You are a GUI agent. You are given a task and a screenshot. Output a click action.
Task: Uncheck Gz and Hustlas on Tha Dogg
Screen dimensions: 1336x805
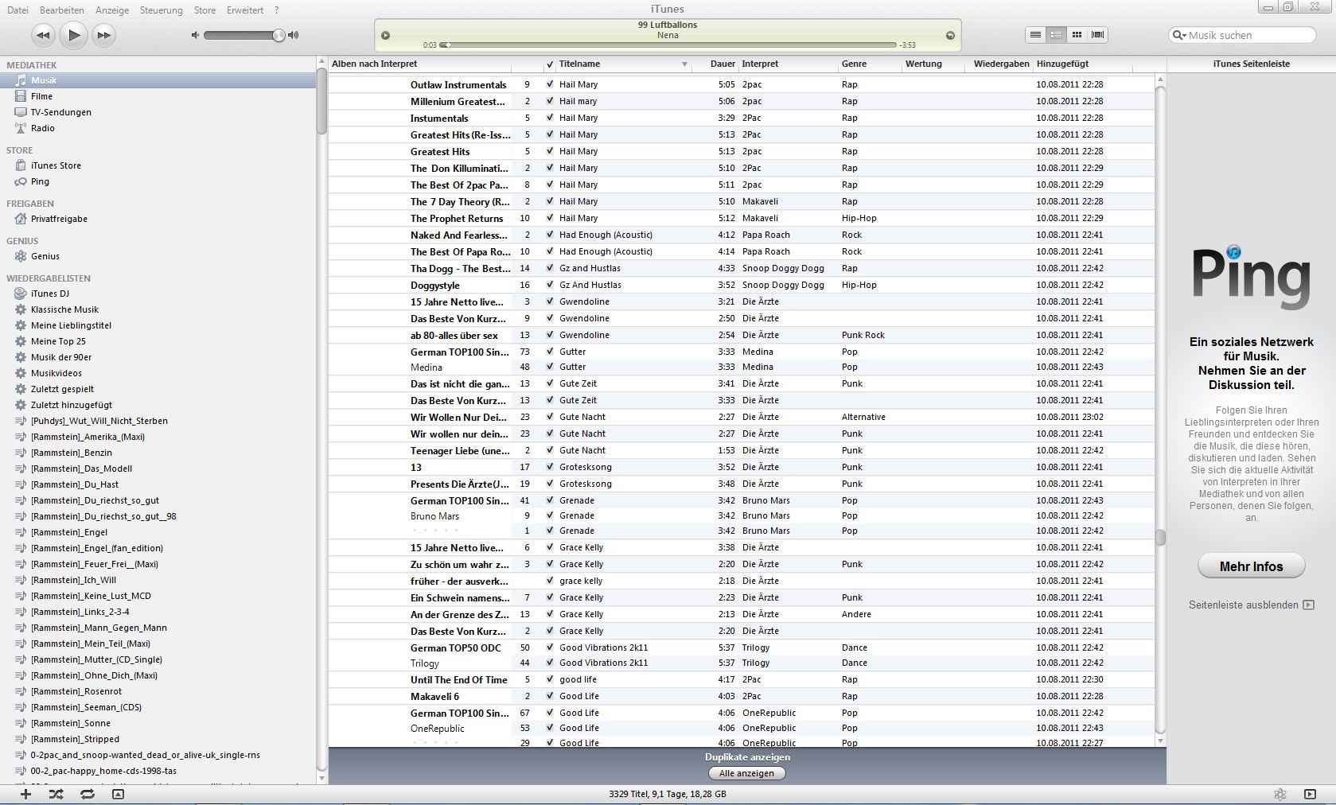click(x=550, y=268)
